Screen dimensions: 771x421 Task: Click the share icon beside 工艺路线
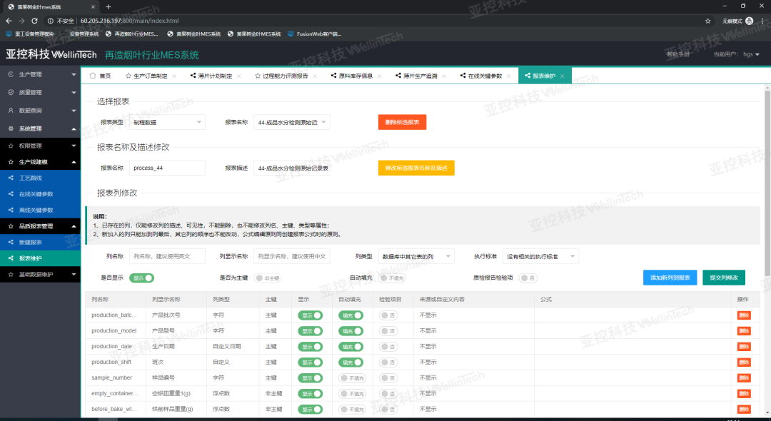pos(11,178)
